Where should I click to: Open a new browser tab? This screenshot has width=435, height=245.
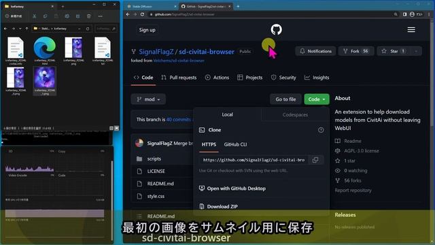[238, 6]
